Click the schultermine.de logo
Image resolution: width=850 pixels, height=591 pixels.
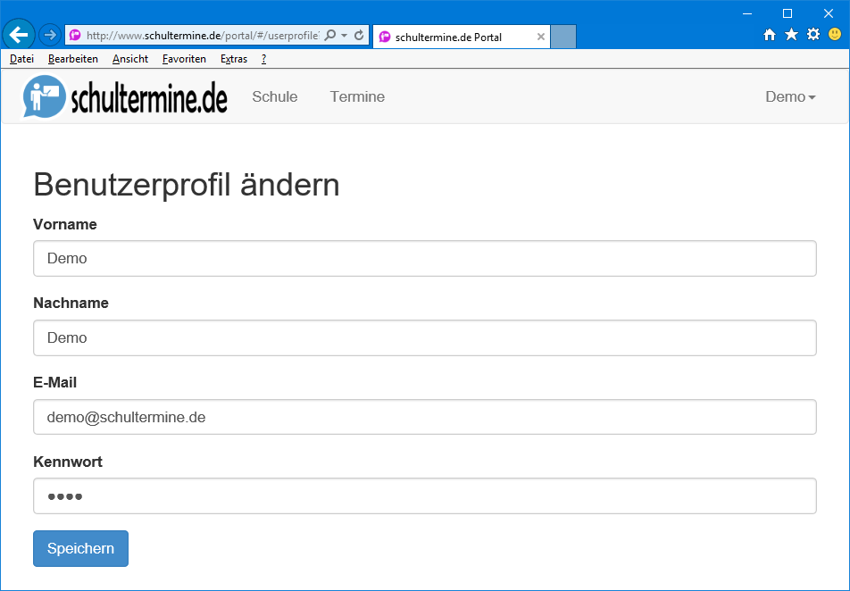click(x=124, y=96)
